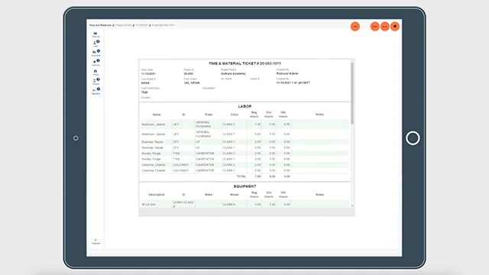Go to Time and Materials breadcrumb

tap(100, 25)
